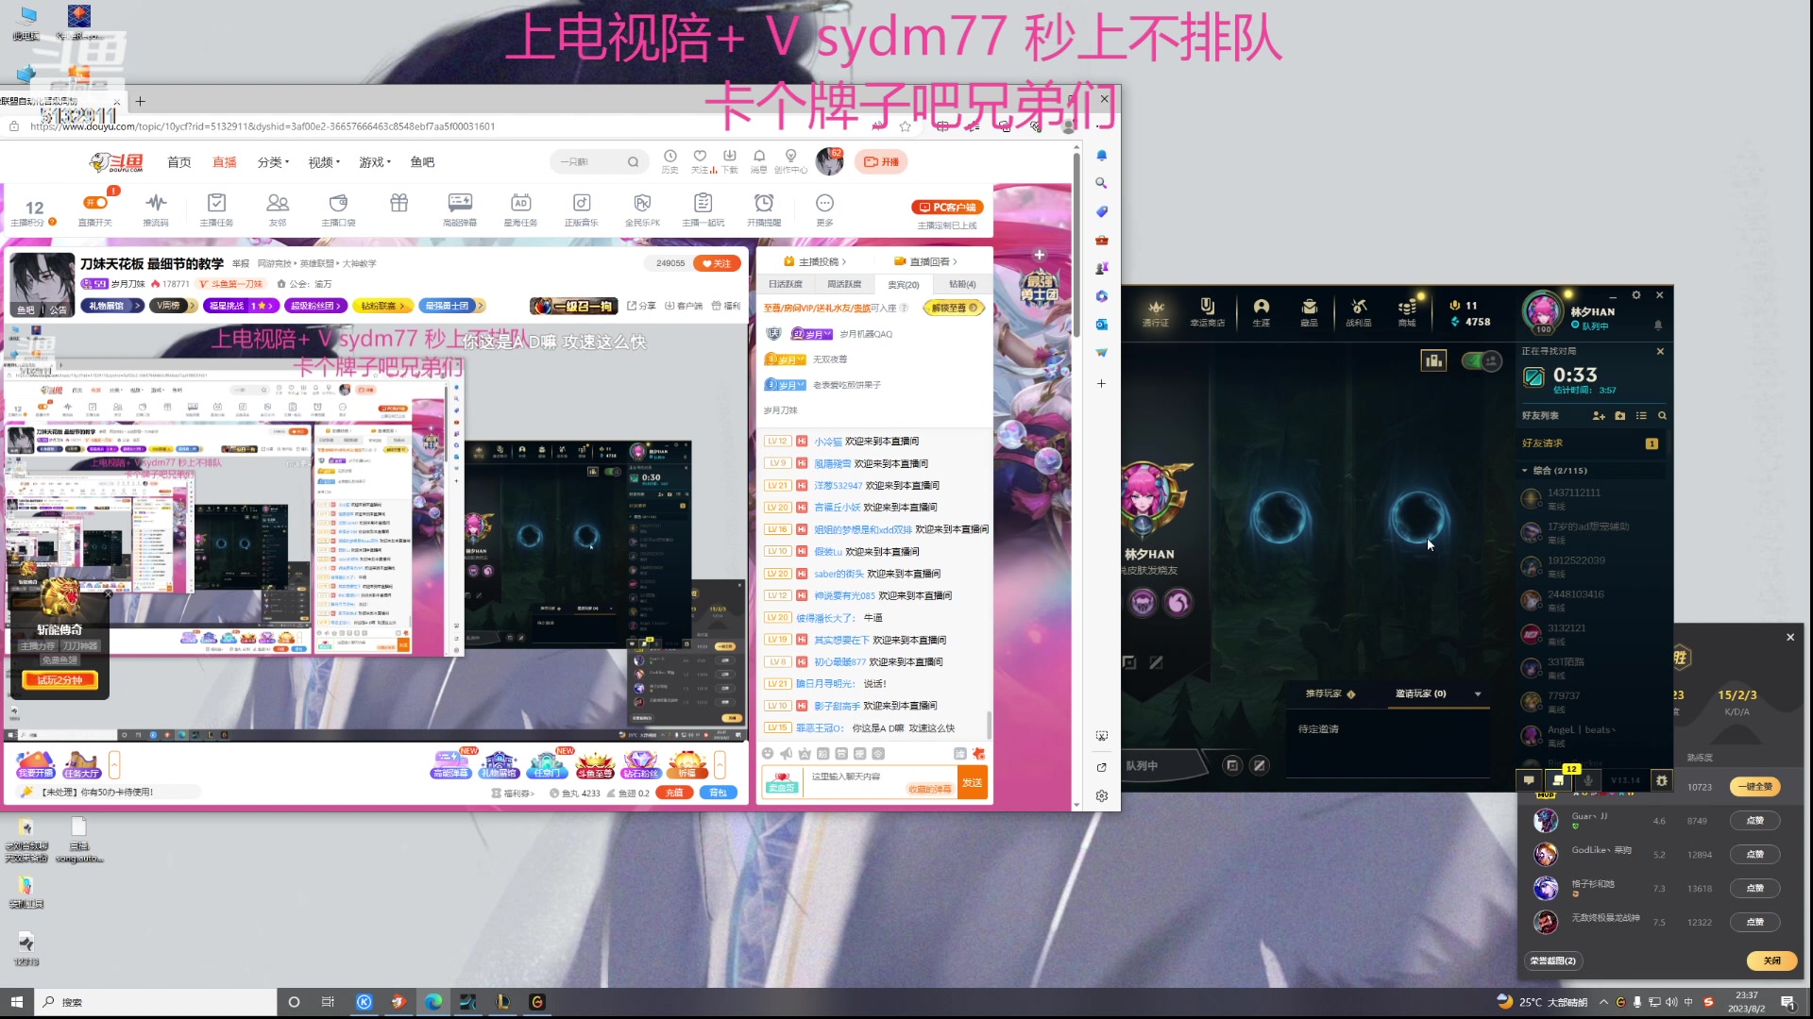The height and width of the screenshot is (1019, 1813).
Task: Open the emoji picker in the chat bar
Action: point(768,754)
